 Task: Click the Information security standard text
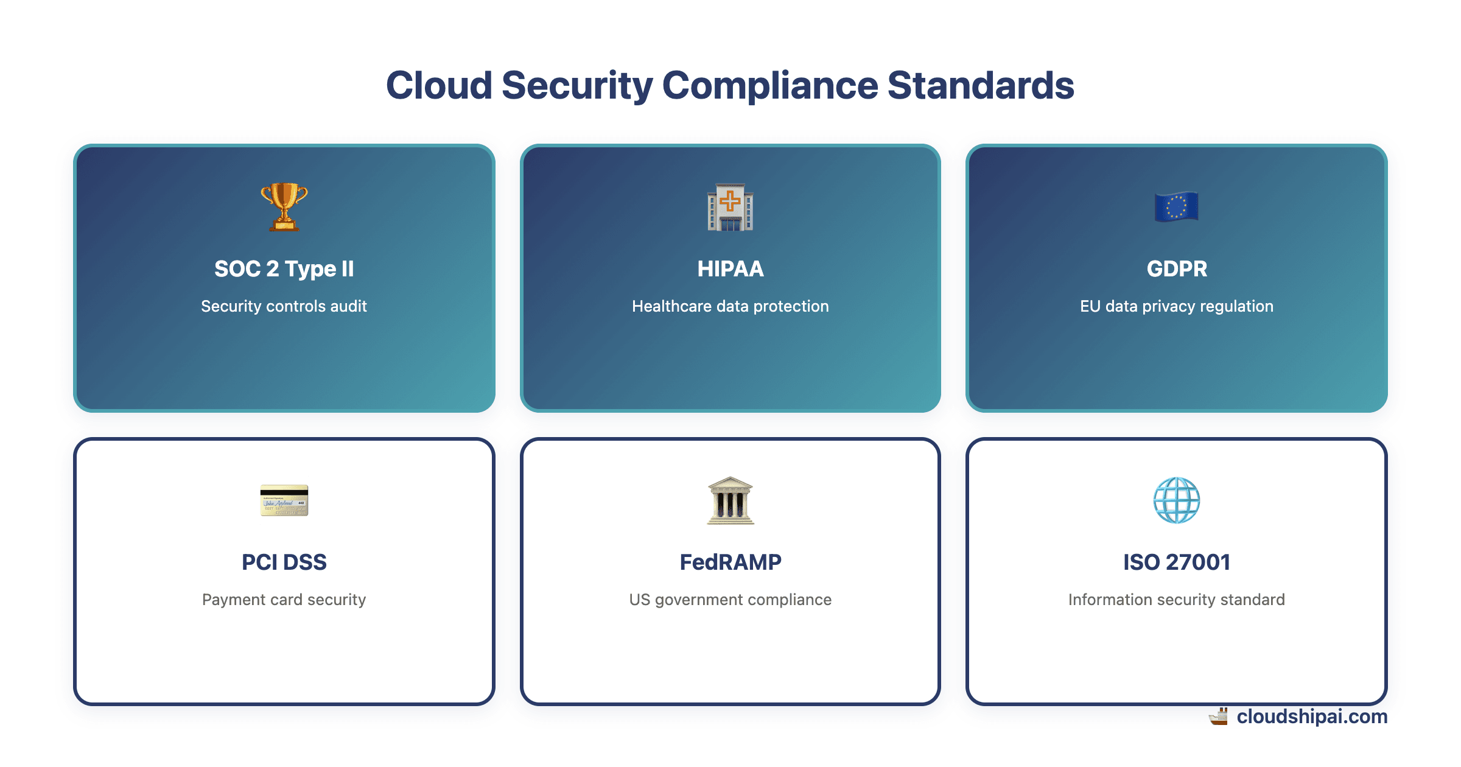point(1176,600)
